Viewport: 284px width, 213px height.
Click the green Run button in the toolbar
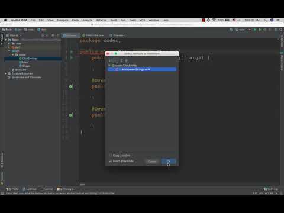(254, 30)
